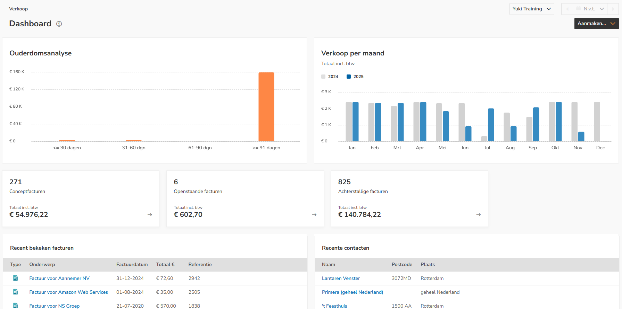Click document icon for Amazon Web Services invoice

pos(15,292)
